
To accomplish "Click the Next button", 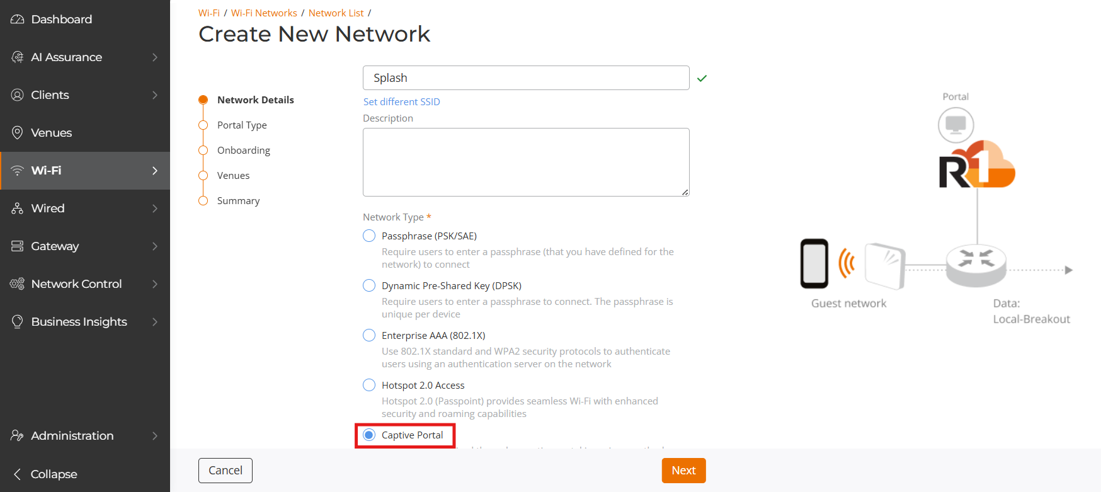I will (683, 471).
